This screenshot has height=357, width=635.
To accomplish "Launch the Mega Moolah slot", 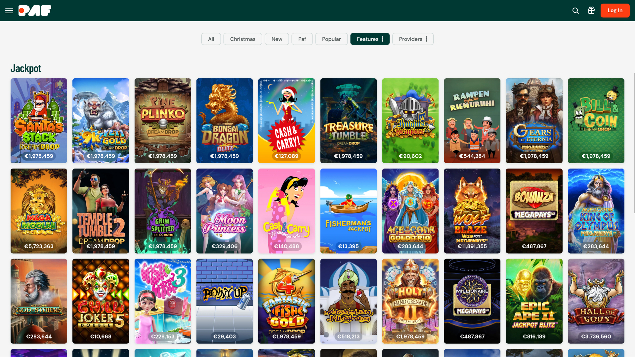I will pyautogui.click(x=39, y=211).
